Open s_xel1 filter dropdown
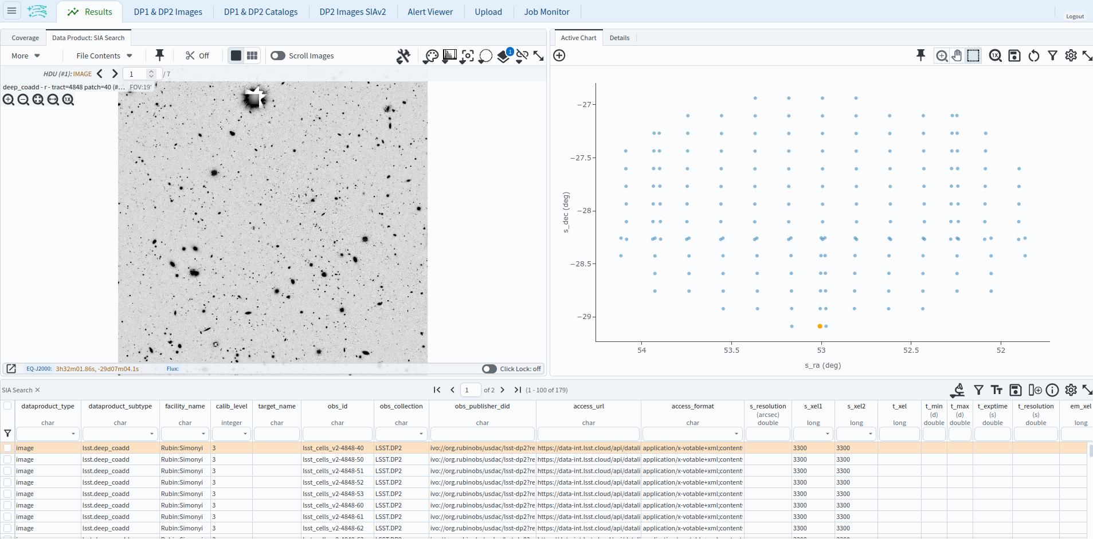 pyautogui.click(x=828, y=434)
